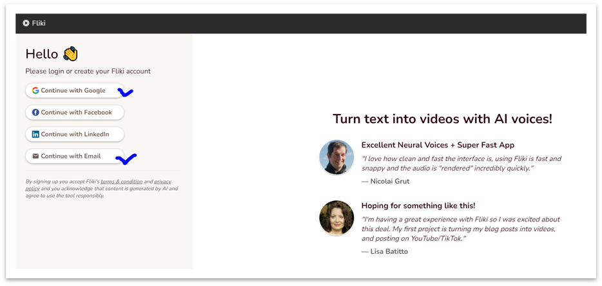The width and height of the screenshot is (602, 286).
Task: Select Lisa Batitto's profile photo
Action: pos(336,218)
